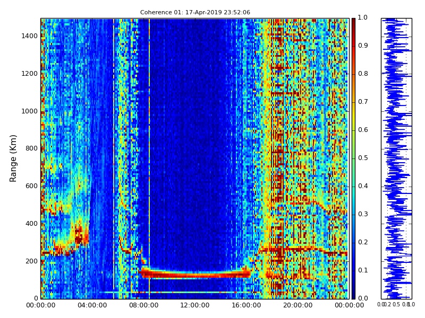The height and width of the screenshot is (318, 425).
Task: Click the colorbar 0.6 value label
Action: click(363, 130)
